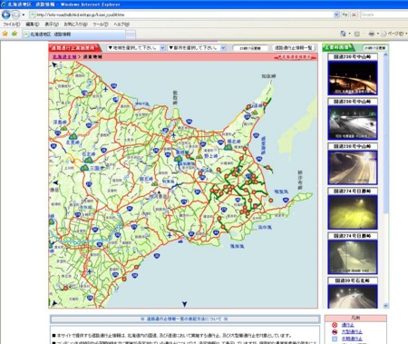Screen dimensions: 408x344
Task: Click the map's downward scroll arrow
Action: pos(184,304)
